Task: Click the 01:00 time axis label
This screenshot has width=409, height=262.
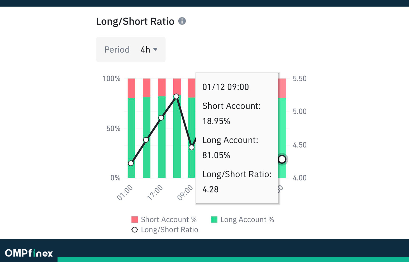Action: click(x=125, y=193)
